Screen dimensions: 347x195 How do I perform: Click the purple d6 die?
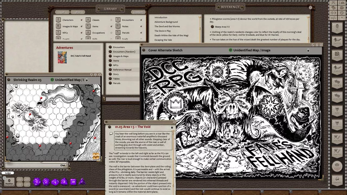click(73, 181)
